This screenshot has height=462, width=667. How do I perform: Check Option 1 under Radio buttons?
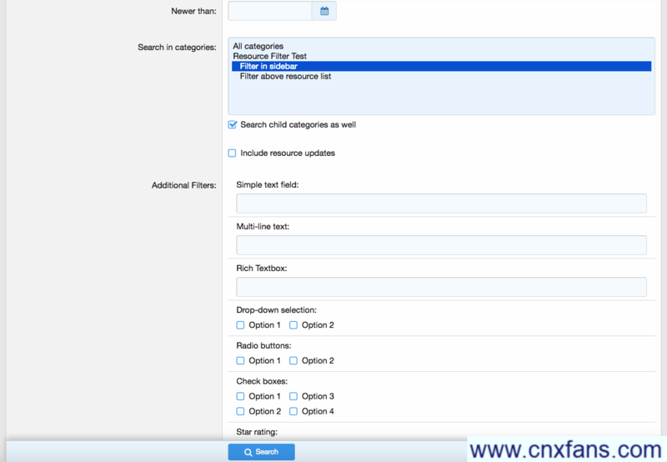tap(240, 361)
